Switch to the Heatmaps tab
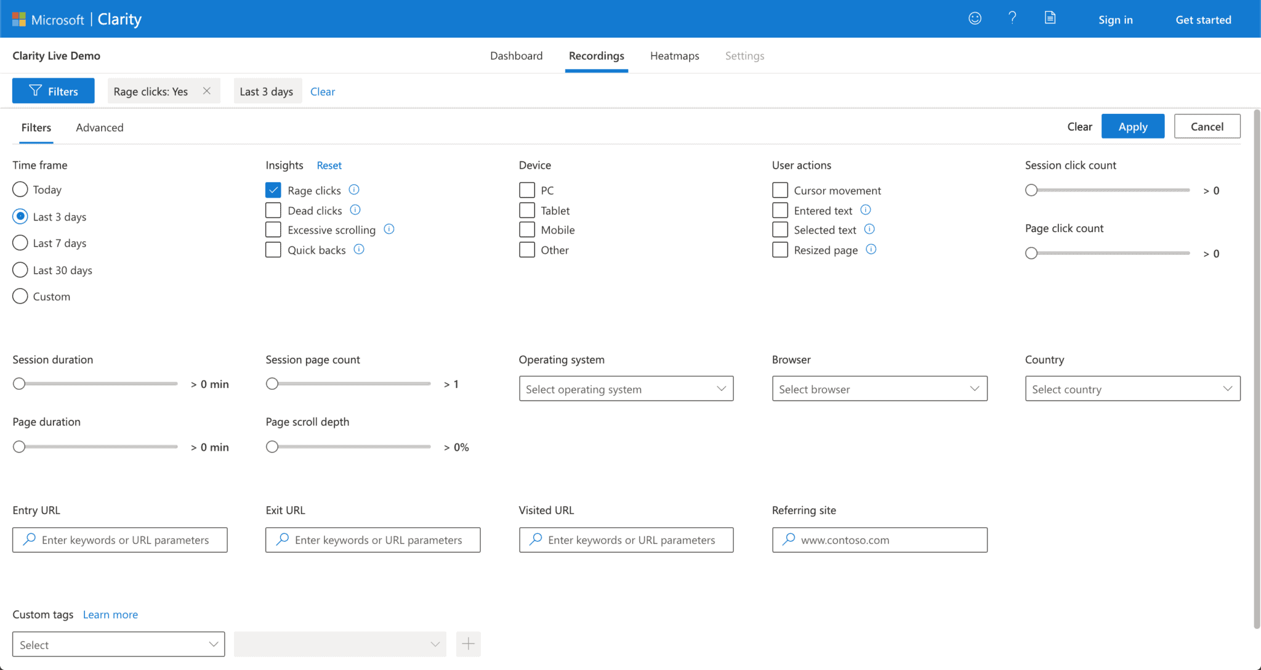Viewport: 1261px width, 670px height. [x=674, y=55]
